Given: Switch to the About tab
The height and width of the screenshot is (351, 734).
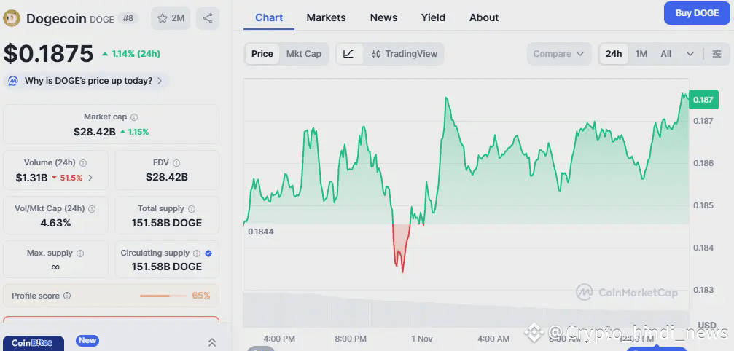Looking at the screenshot, I should (x=483, y=17).
